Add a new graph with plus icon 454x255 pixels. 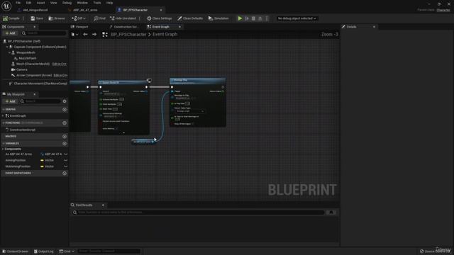click(x=65, y=110)
